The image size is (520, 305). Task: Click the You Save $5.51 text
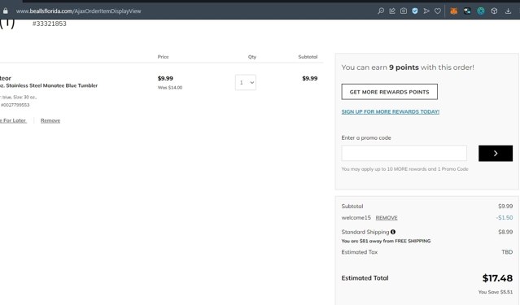(496, 292)
